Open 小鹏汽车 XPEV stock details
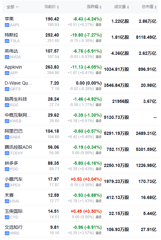This screenshot has height=240, width=161. (x=80, y=182)
